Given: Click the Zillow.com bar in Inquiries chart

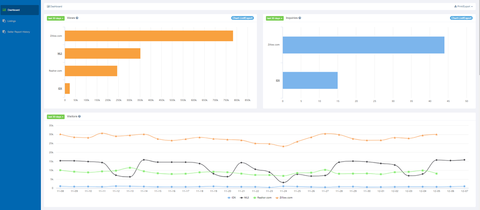Looking at the screenshot, I should pos(363,45).
